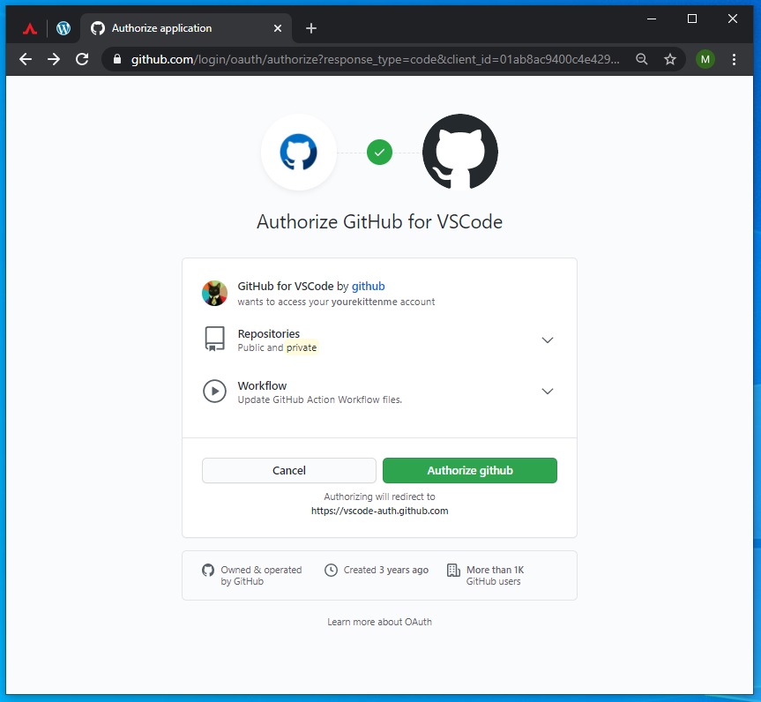Open the github developer link
The width and height of the screenshot is (761, 702).
(368, 286)
